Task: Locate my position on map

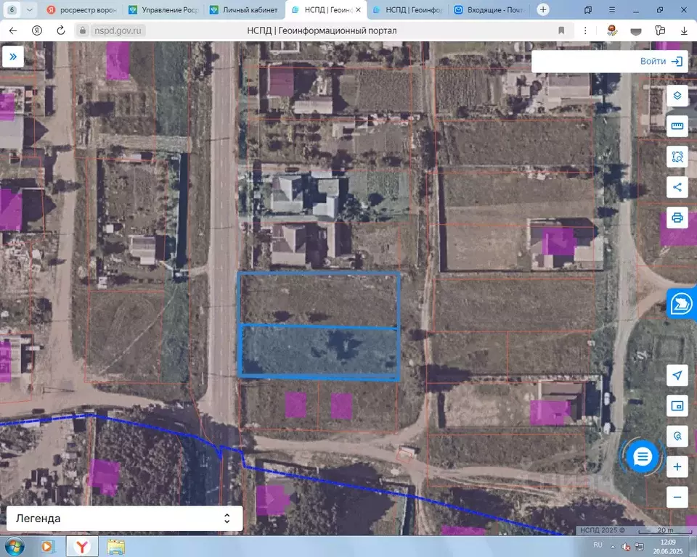Action: pos(677,376)
